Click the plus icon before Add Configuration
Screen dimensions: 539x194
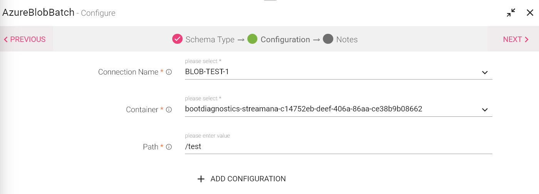(x=201, y=179)
